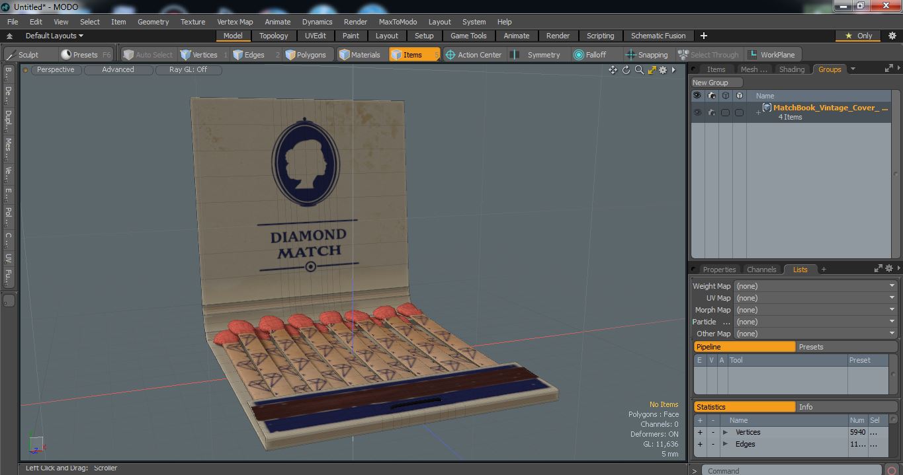Expand the Edges statistics row

click(x=725, y=444)
